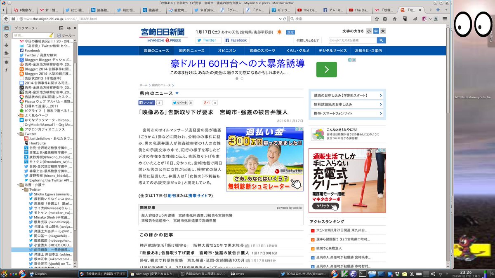Show the history sidebar clock icon
The width and height of the screenshot is (495, 278).
[6, 36]
